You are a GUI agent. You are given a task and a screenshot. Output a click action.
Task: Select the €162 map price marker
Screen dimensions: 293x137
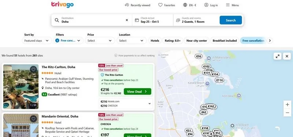point(211,106)
